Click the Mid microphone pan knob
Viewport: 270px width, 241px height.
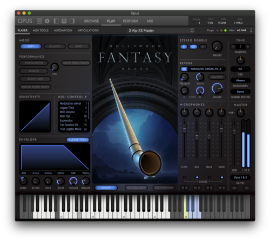[x=197, y=113]
